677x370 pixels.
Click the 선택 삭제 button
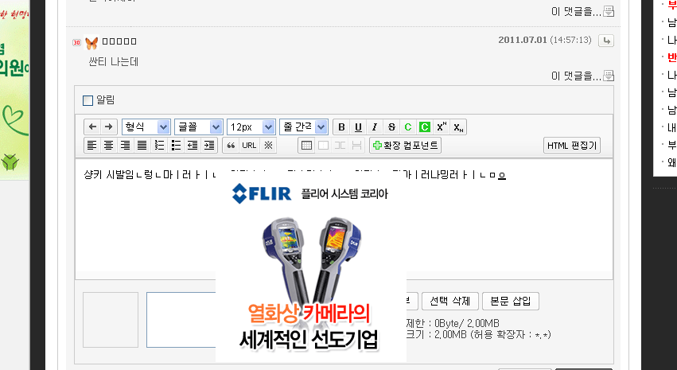(x=450, y=302)
